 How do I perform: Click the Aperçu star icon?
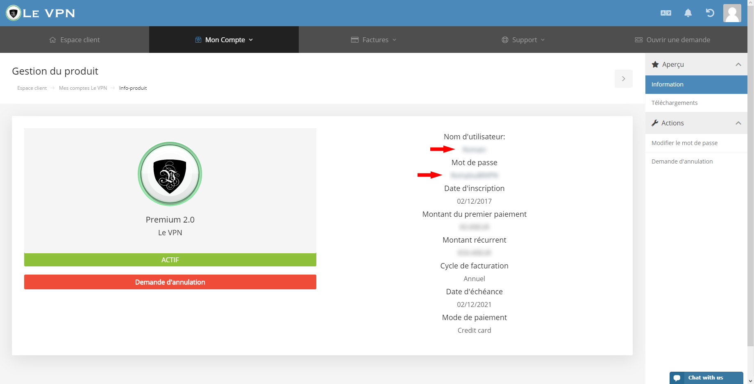[x=655, y=64]
